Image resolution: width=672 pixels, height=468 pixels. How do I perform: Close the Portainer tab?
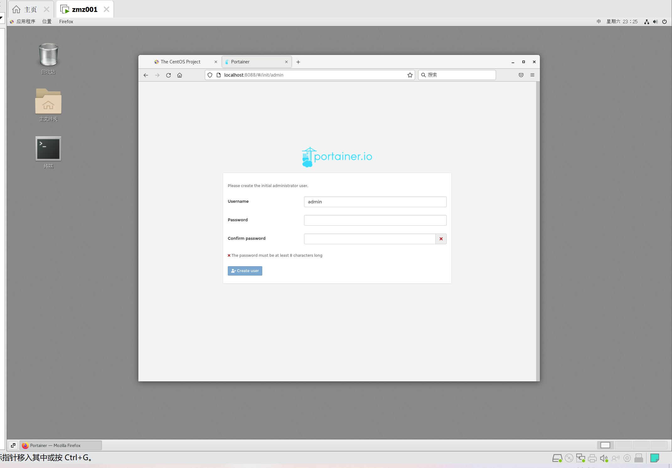pos(286,62)
